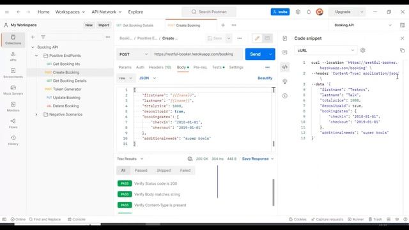Viewport: 409px width, 230px height.
Task: Change the POST method dropdown
Action: (134, 54)
